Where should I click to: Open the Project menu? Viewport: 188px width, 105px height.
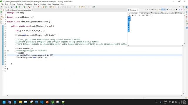click(x=43, y=4)
